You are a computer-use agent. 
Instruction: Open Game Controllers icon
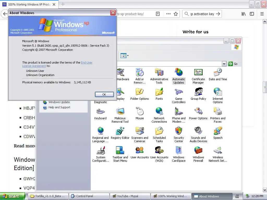coord(179,96)
